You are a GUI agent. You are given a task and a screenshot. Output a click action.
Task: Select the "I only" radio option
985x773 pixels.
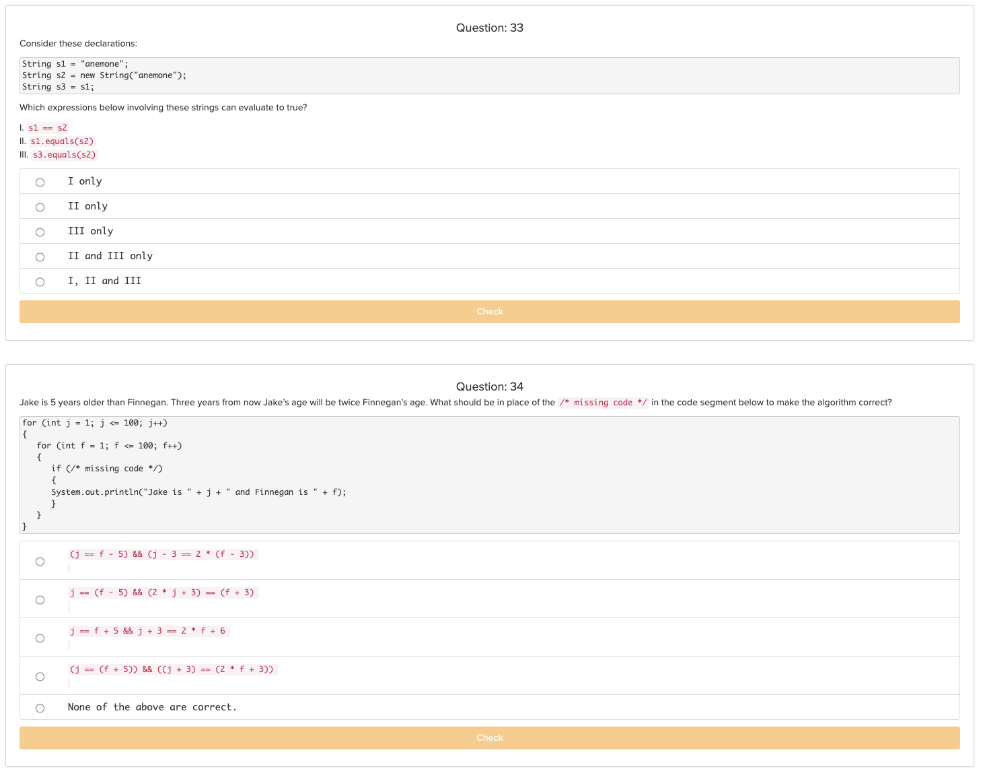pos(40,182)
